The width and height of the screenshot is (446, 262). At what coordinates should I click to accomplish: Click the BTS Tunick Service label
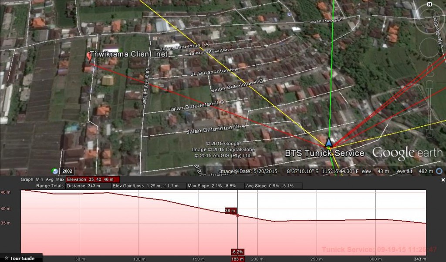[x=324, y=154]
